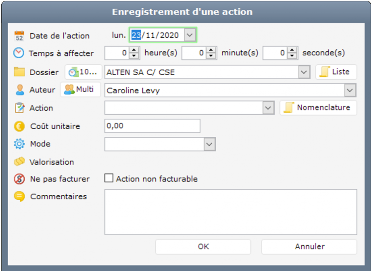Viewport: 371px width, 271px height.
Task: Expand the Mode dropdown list
Action: (x=209, y=144)
